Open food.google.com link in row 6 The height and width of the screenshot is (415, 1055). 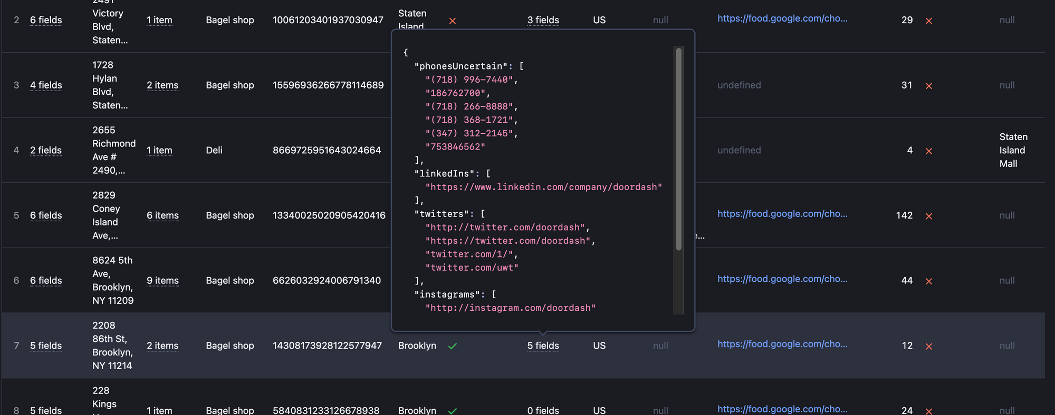point(782,279)
